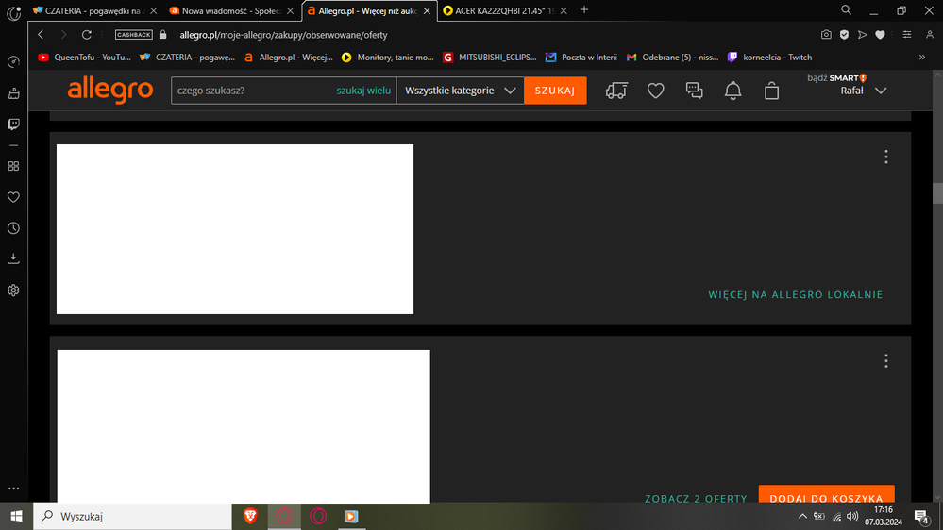943x530 pixels.
Task: Open ad blocker shield icon
Action: [845, 35]
